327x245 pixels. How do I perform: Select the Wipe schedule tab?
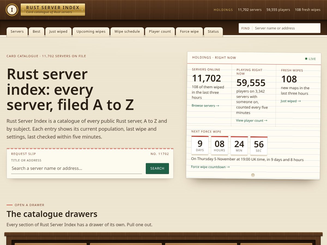(x=127, y=32)
